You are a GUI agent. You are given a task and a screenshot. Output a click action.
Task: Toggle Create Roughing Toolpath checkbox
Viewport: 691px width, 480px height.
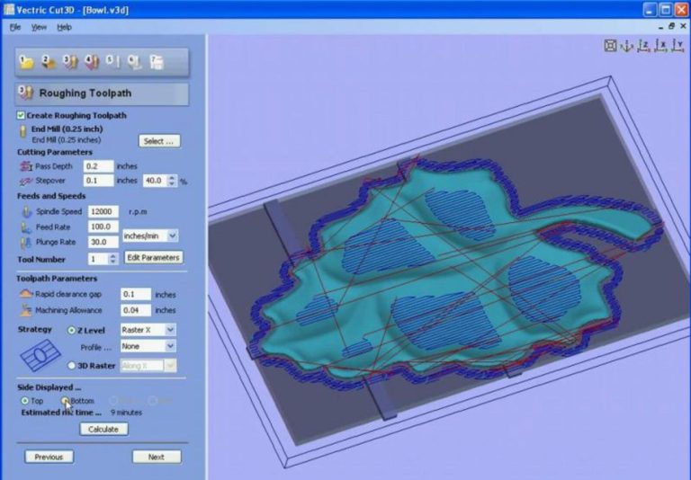(21, 115)
